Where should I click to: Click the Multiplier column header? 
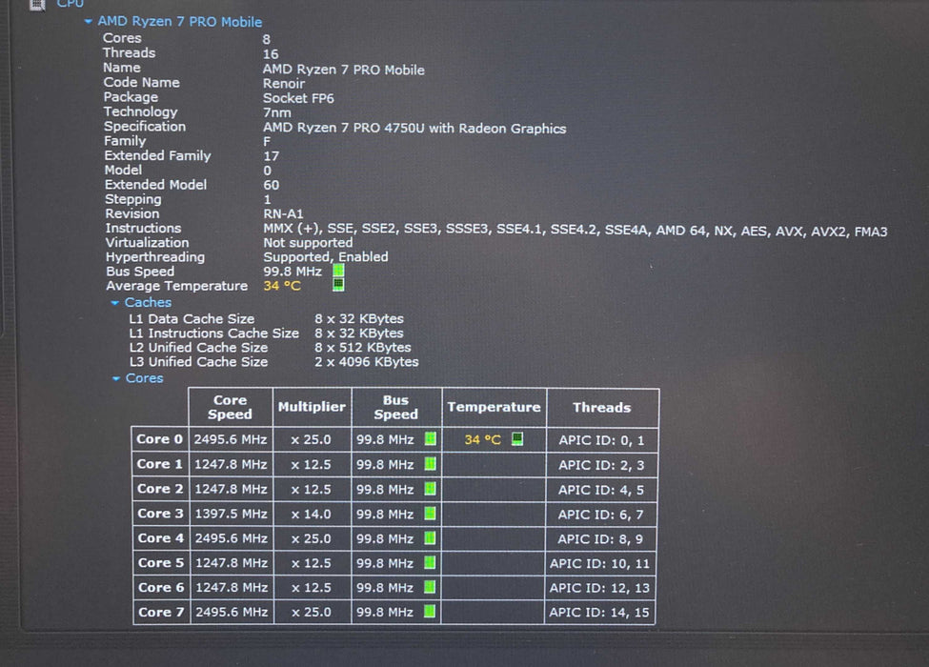pyautogui.click(x=312, y=407)
